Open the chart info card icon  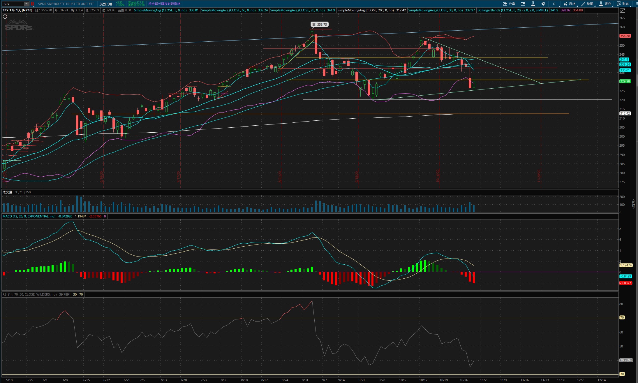[523, 4]
